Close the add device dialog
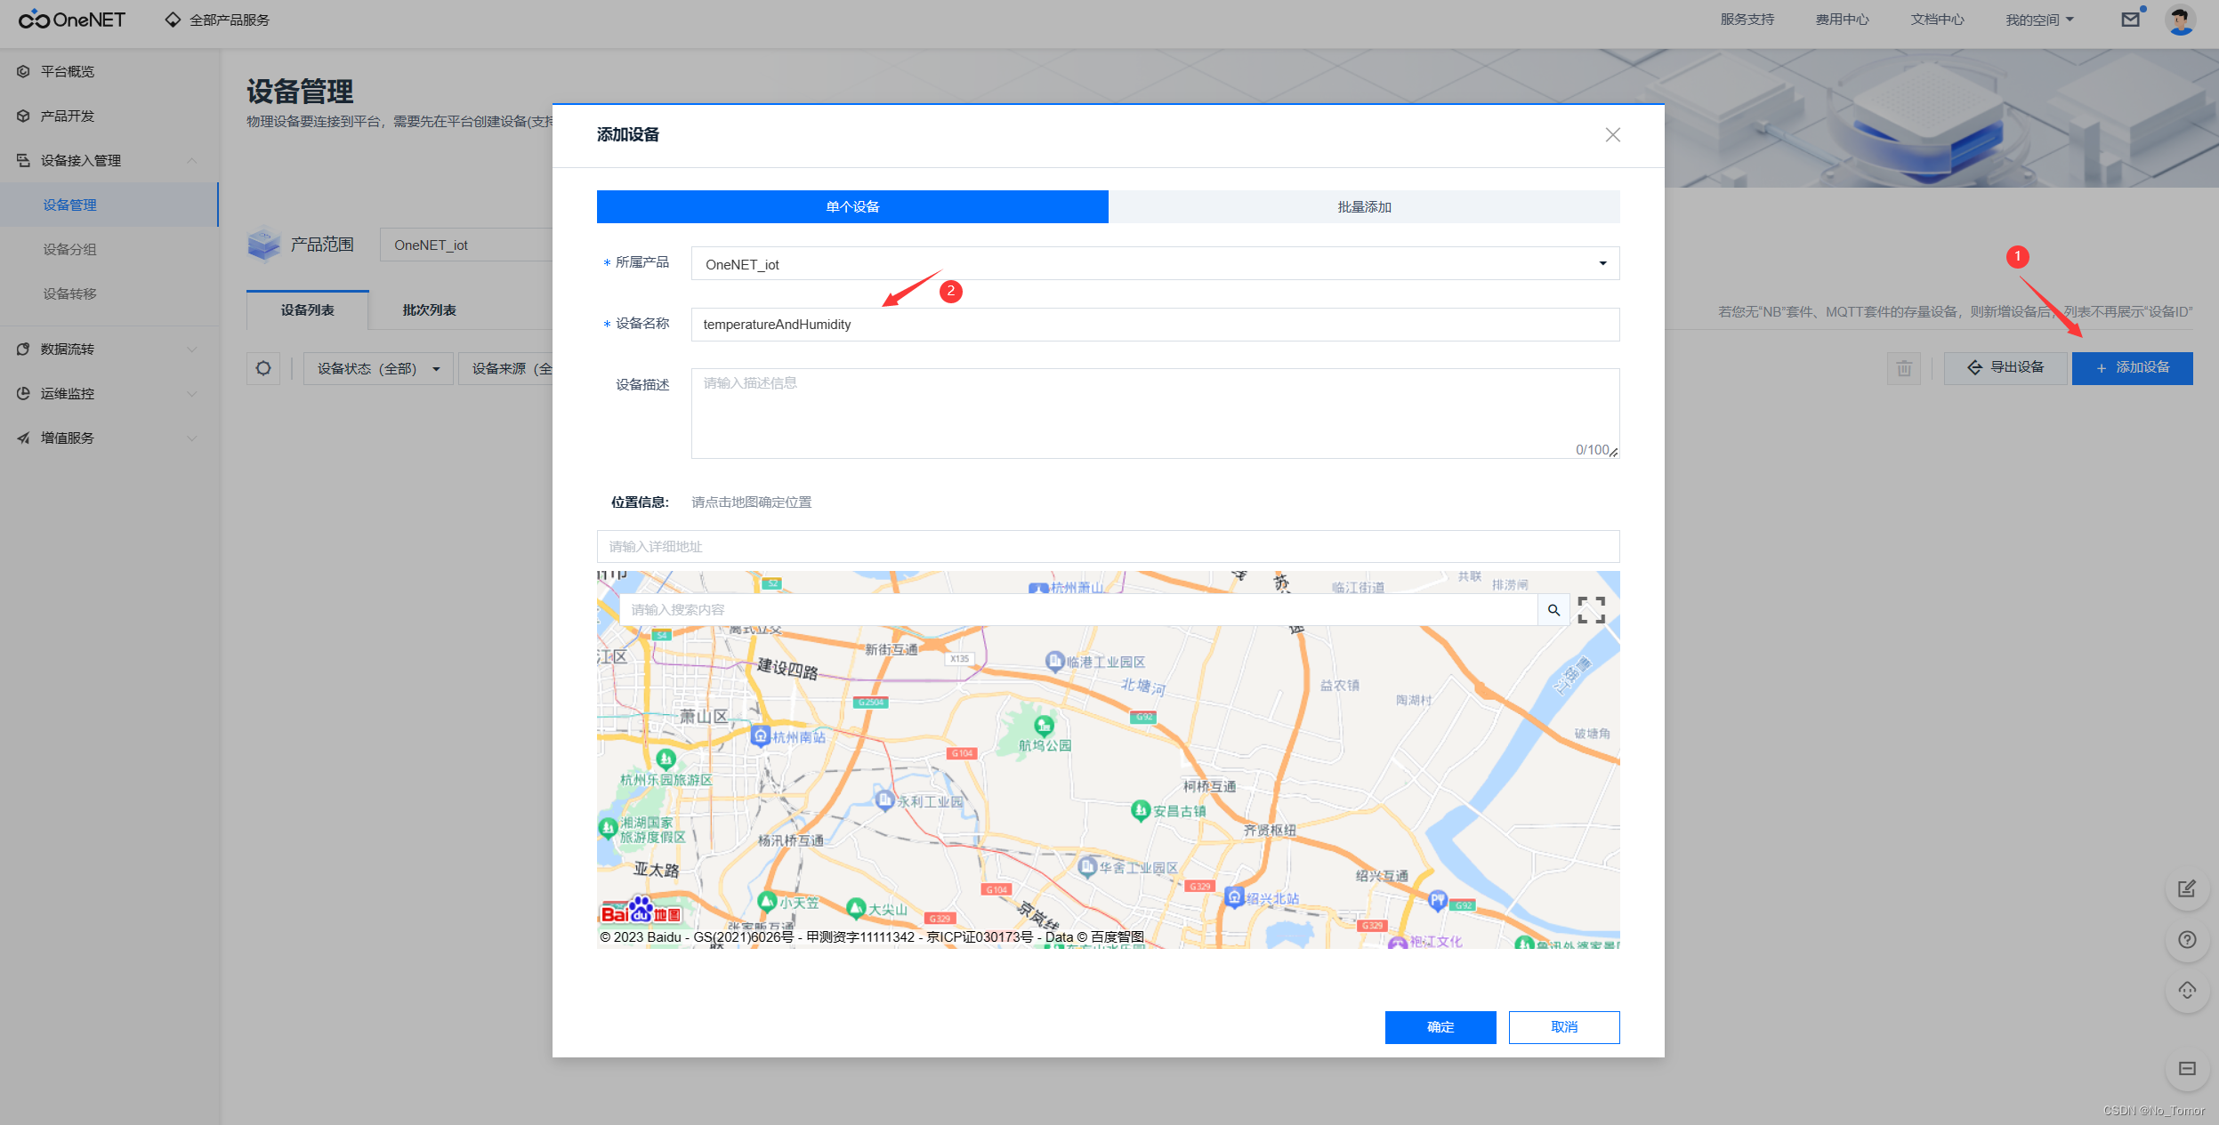 1613,134
